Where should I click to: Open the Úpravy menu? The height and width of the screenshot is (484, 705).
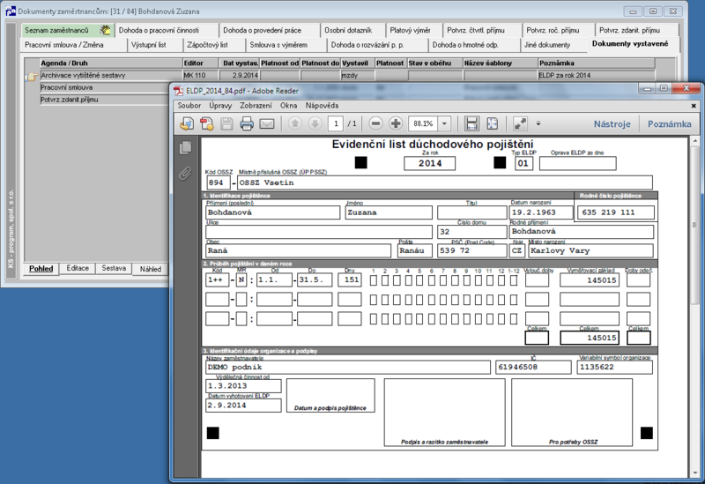220,105
